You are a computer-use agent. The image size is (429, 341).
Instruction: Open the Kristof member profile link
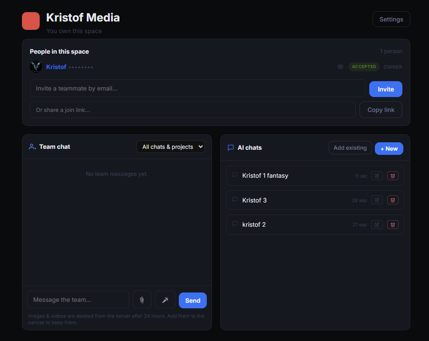click(x=56, y=67)
